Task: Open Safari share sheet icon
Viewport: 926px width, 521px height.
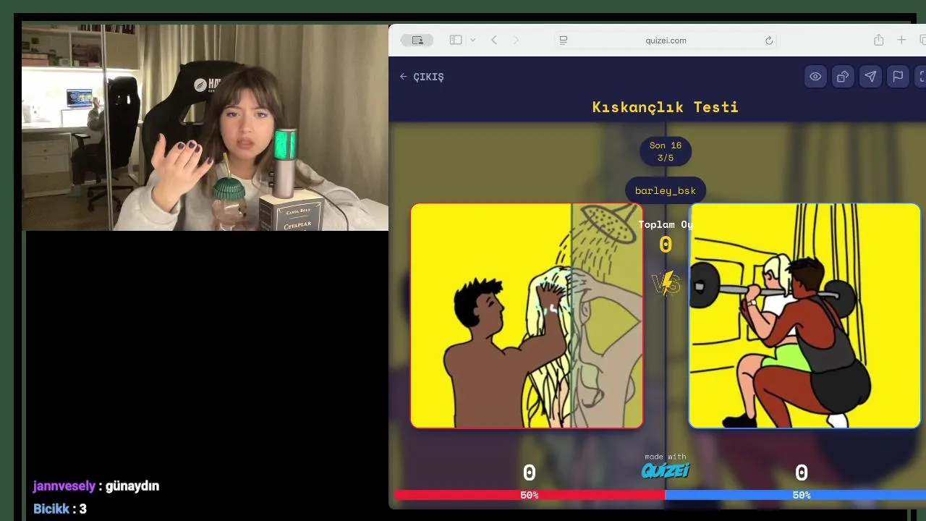Action: coord(878,41)
